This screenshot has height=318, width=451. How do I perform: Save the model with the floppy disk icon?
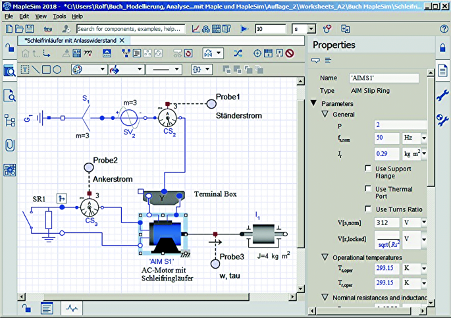[x=30, y=29]
